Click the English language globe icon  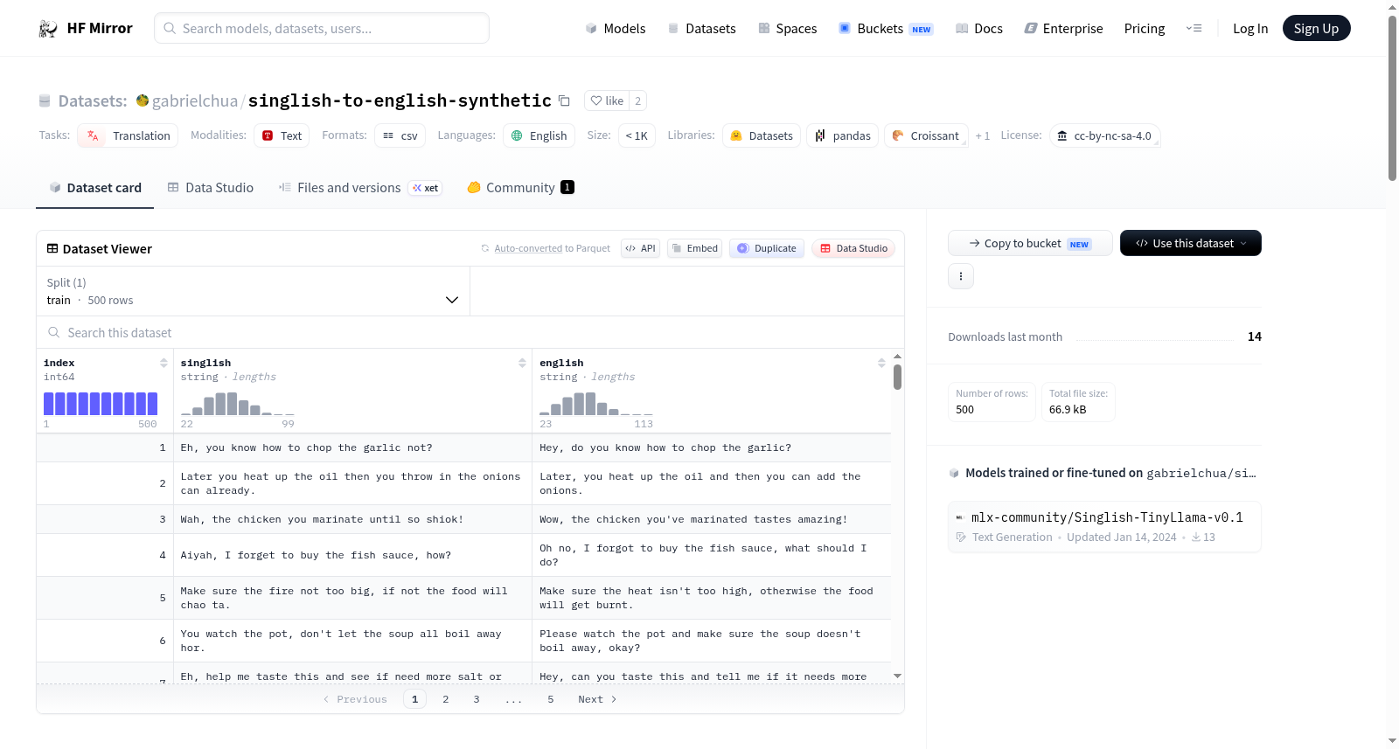pos(517,135)
